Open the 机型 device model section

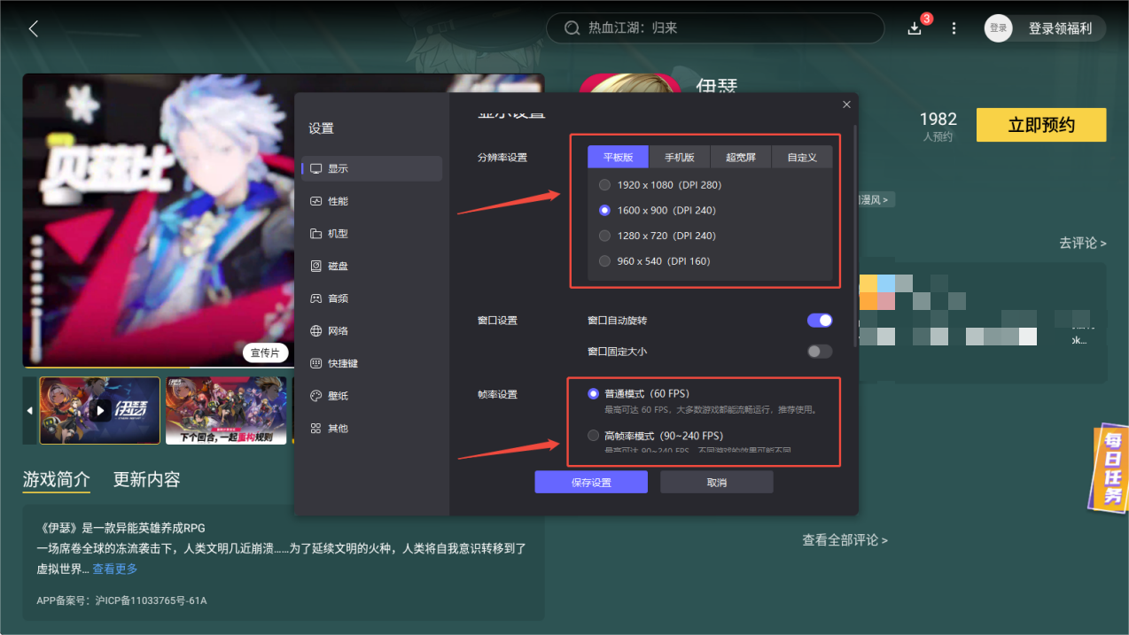pyautogui.click(x=372, y=234)
